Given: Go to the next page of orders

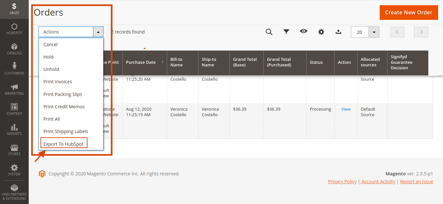Looking at the screenshot, I should (421, 32).
